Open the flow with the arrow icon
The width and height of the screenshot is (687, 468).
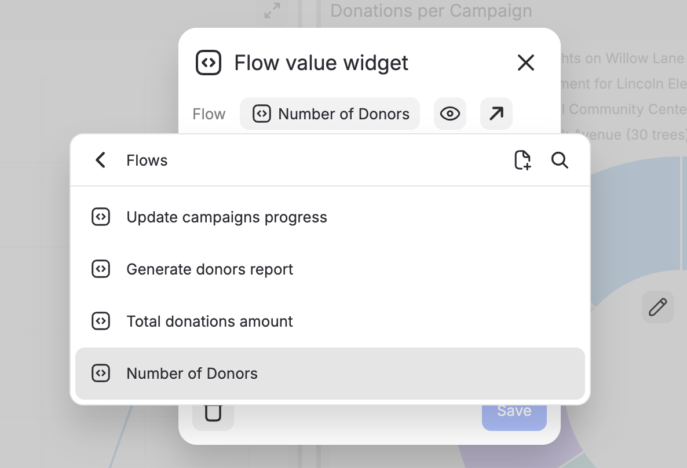[496, 114]
